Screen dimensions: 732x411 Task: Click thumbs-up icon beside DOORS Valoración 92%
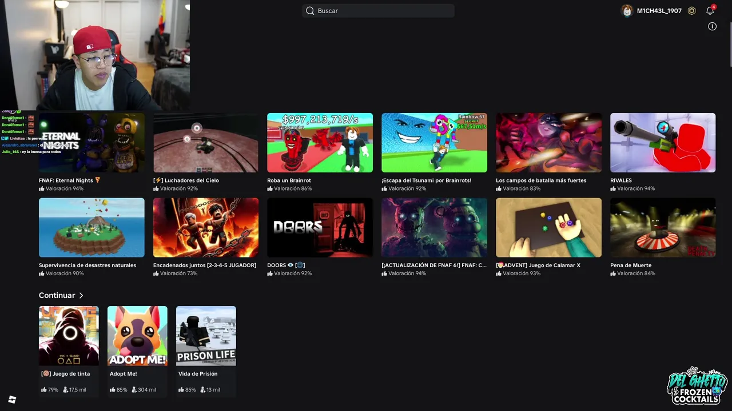[270, 273]
